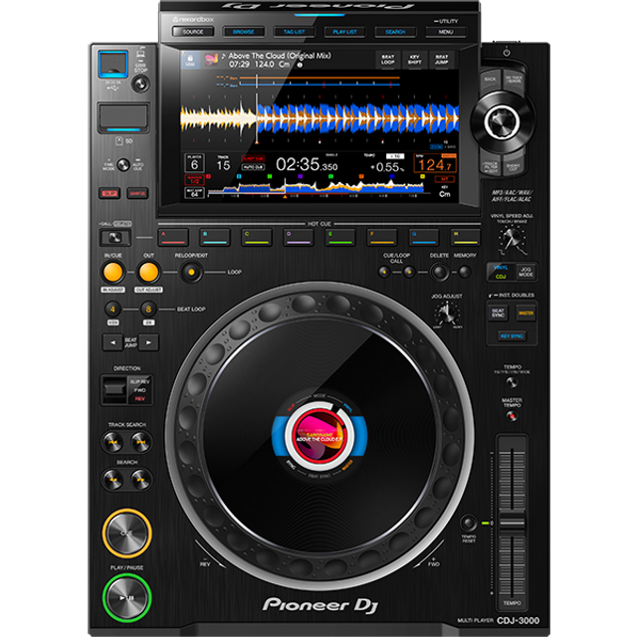Open the on-screen KEY SHIFT panel
Viewport: 637px width, 637px height.
[x=414, y=60]
